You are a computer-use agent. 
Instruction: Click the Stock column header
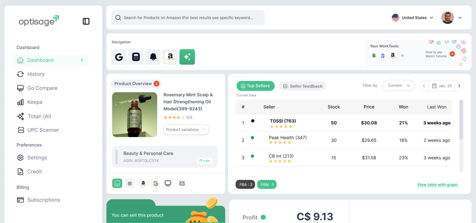click(334, 107)
